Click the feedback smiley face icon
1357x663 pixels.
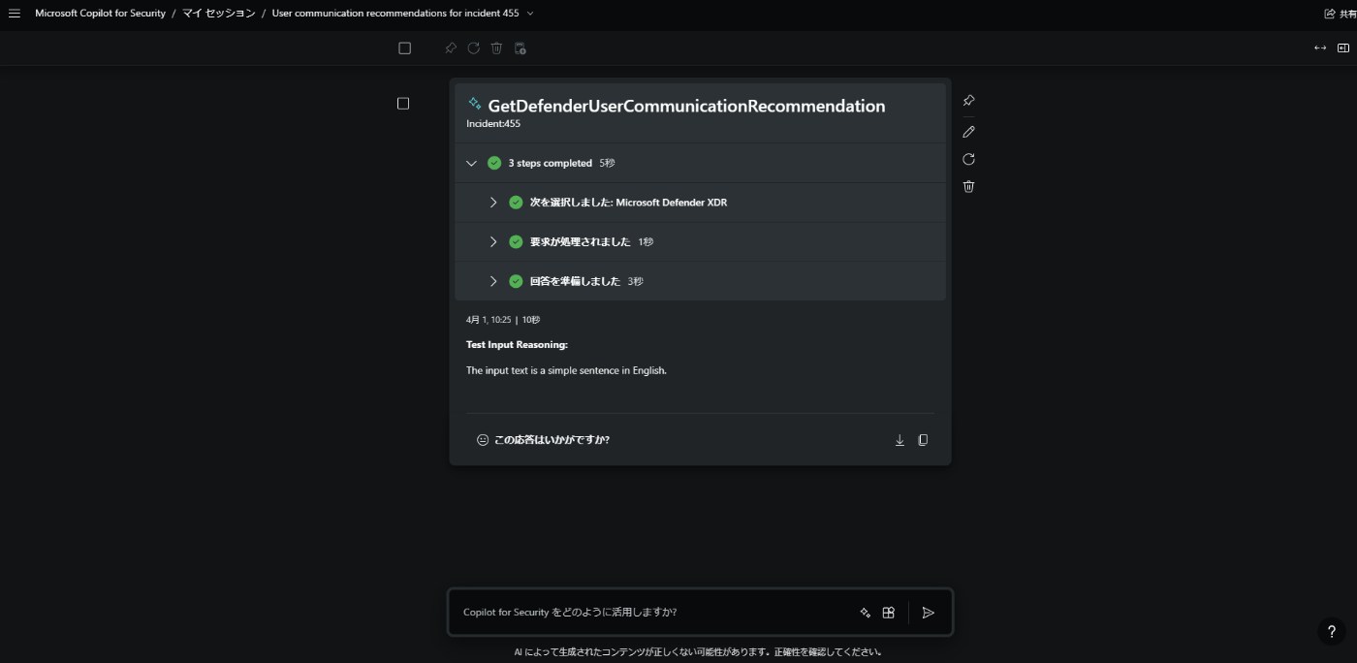click(x=483, y=440)
